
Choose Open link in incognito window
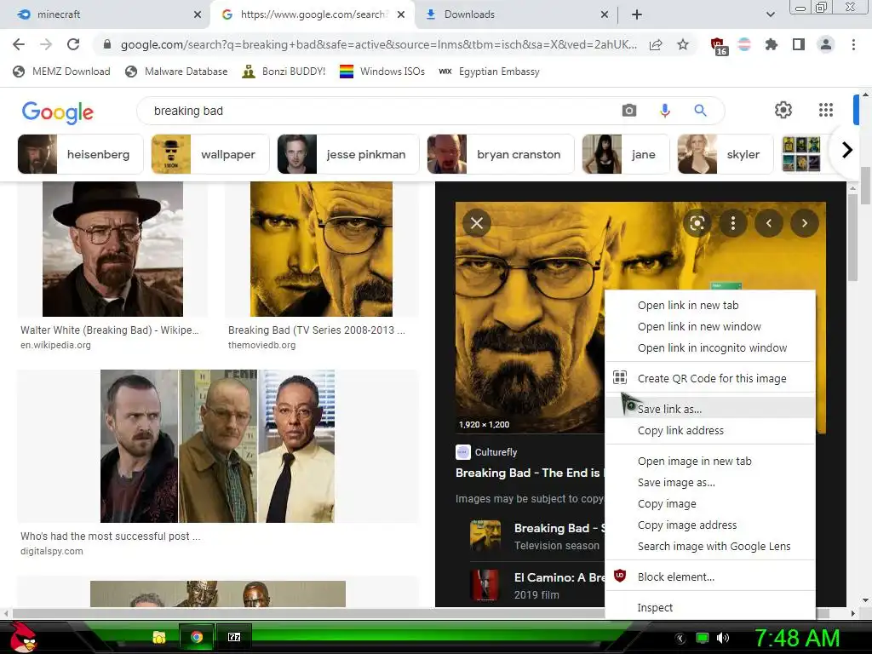click(709, 347)
